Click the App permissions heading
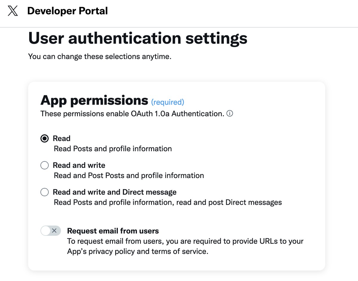This screenshot has width=358, height=281. [x=94, y=100]
